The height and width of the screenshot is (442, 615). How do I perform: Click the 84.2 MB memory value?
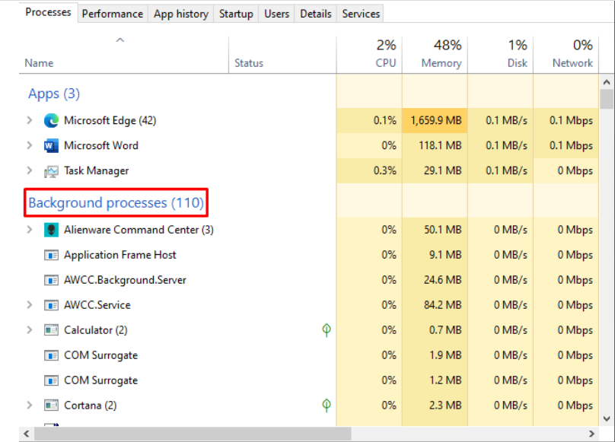click(443, 305)
